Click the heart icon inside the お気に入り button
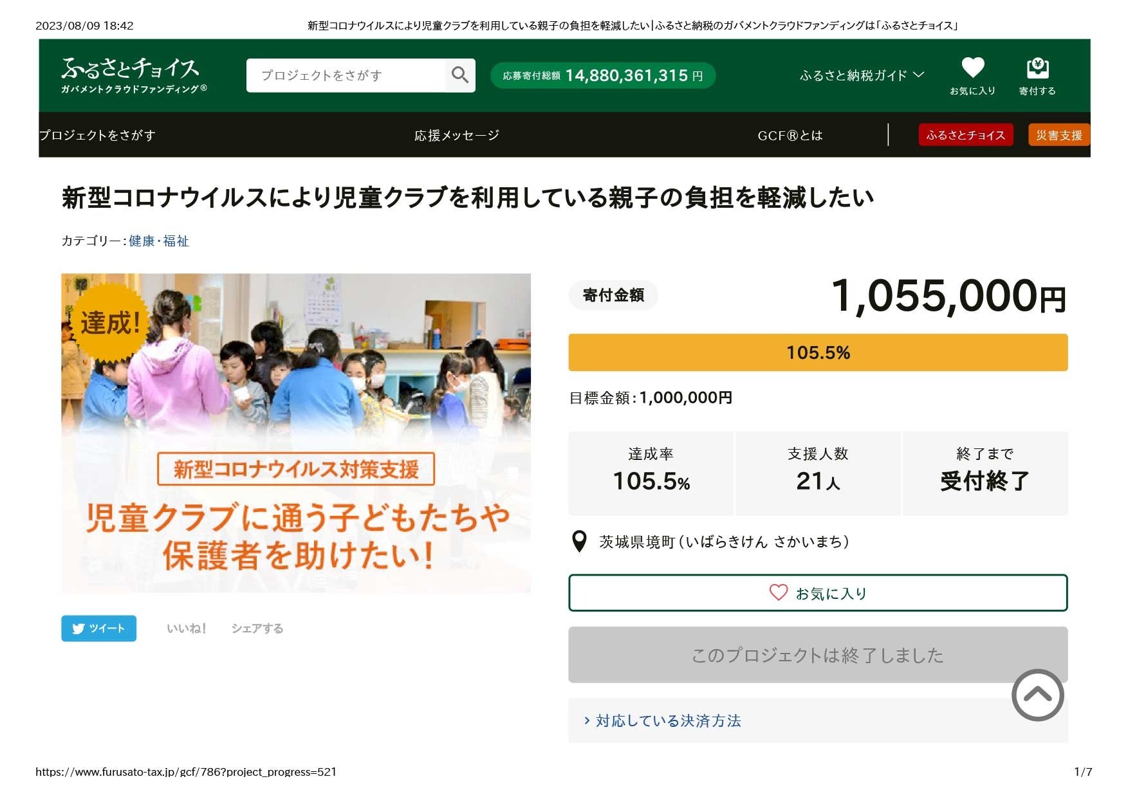 pyautogui.click(x=779, y=593)
